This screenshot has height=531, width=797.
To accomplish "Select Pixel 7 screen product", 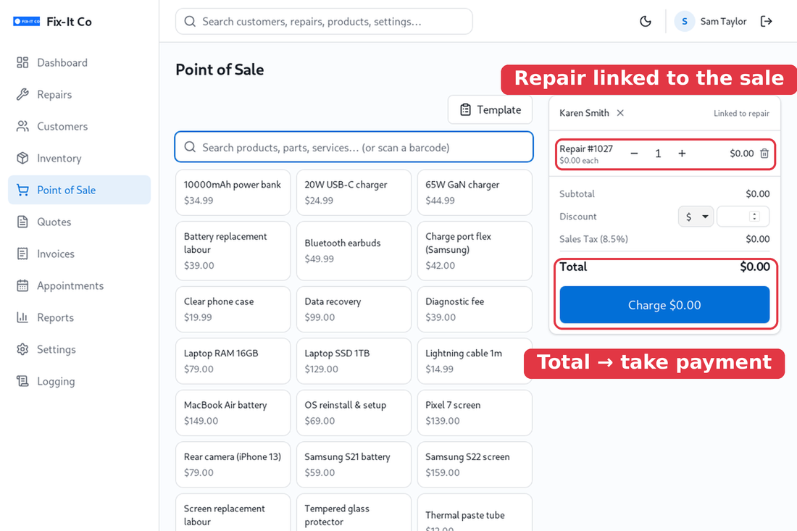I will [x=475, y=413].
